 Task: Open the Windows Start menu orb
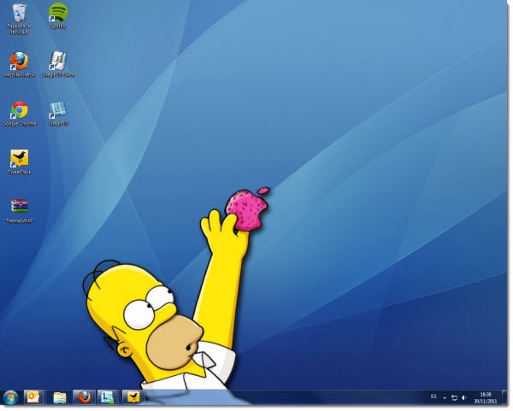[11, 397]
